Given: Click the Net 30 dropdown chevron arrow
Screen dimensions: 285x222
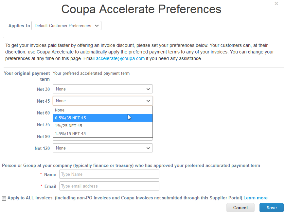Looking at the screenshot, I should [x=148, y=89].
